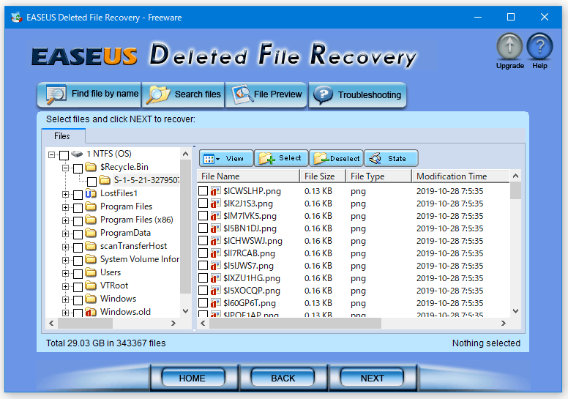This screenshot has width=568, height=399.
Task: Click EASEUS app icon in title bar
Action: point(17,17)
